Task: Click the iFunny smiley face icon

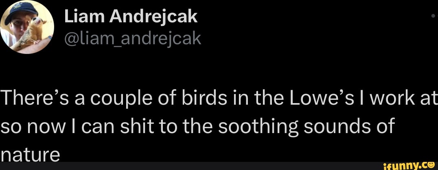Action: tap(431, 164)
